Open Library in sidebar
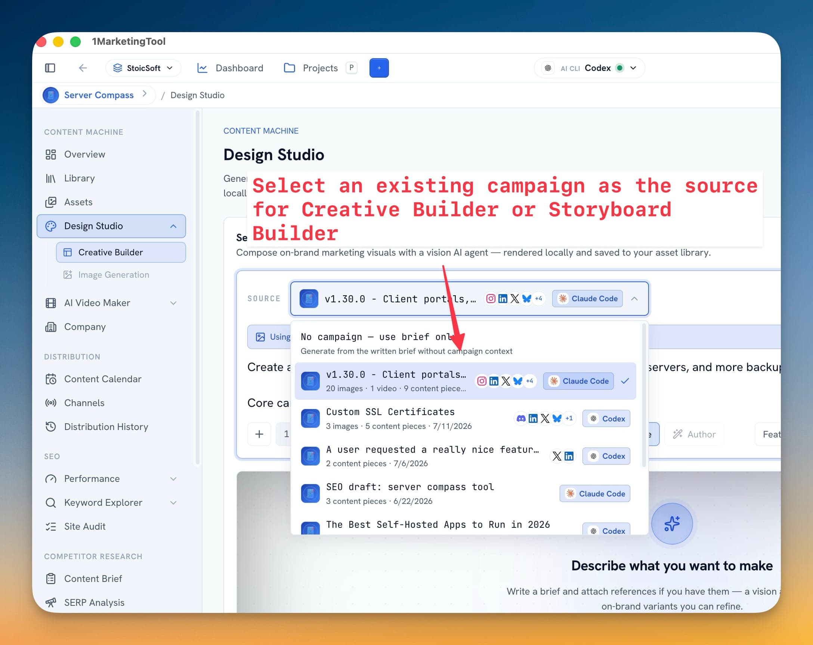Screen dimensions: 813x645 pyautogui.click(x=111, y=178)
